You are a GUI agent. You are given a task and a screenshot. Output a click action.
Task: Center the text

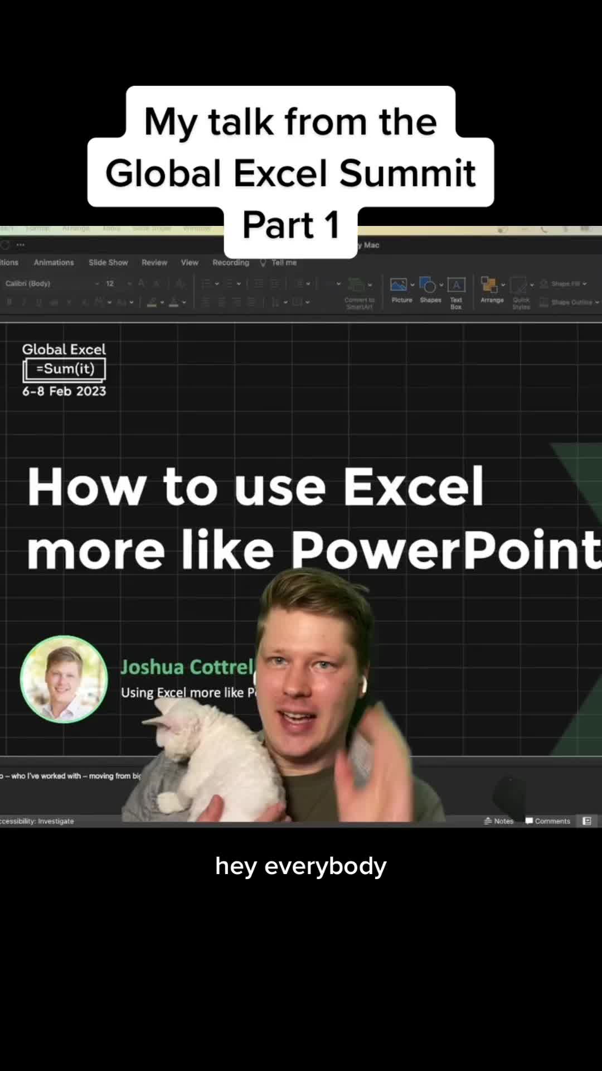(221, 302)
